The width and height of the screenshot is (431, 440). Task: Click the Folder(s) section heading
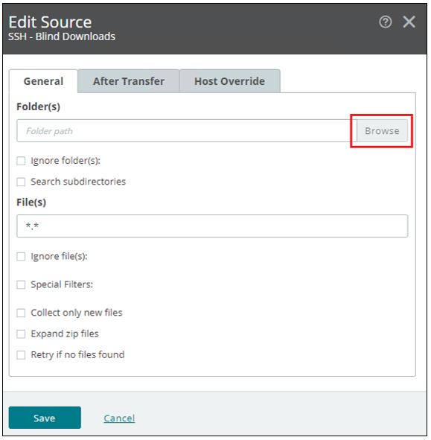pyautogui.click(x=39, y=106)
